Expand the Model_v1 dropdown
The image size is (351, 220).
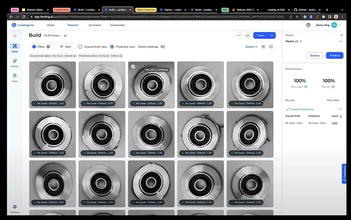(301, 41)
